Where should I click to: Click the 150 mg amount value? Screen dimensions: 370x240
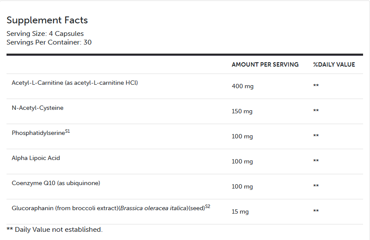(242, 111)
